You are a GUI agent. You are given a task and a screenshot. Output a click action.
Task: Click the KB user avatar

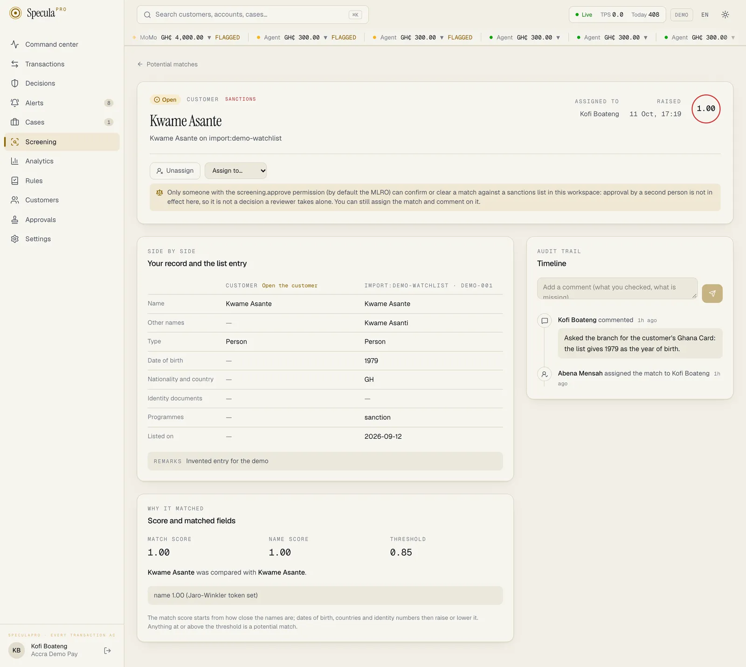click(16, 650)
